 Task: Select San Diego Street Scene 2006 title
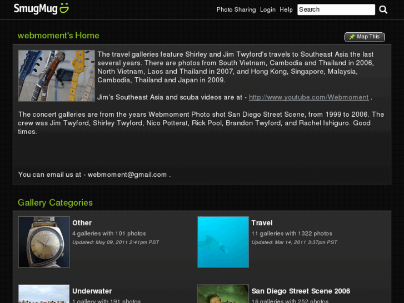301,291
